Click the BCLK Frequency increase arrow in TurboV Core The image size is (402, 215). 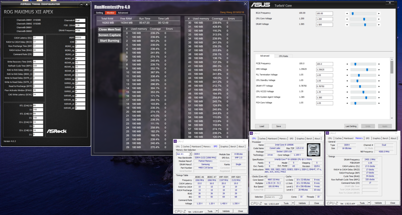[379, 14]
